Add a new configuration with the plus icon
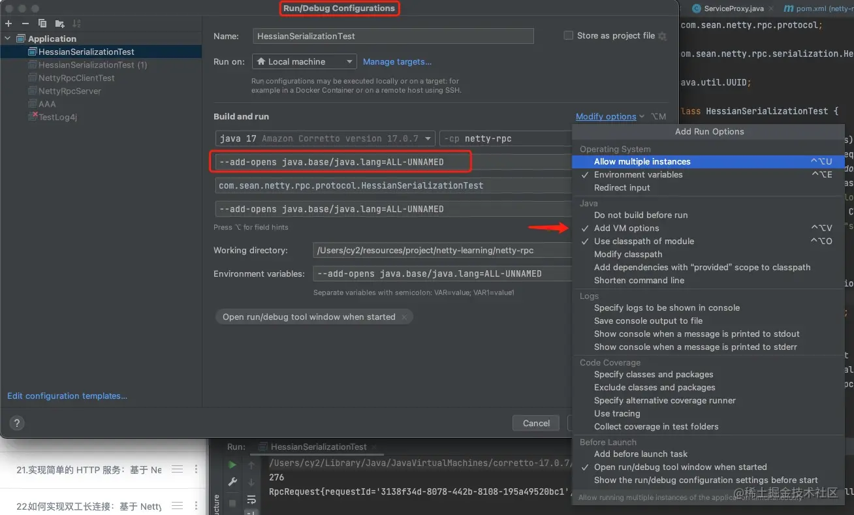 point(8,23)
